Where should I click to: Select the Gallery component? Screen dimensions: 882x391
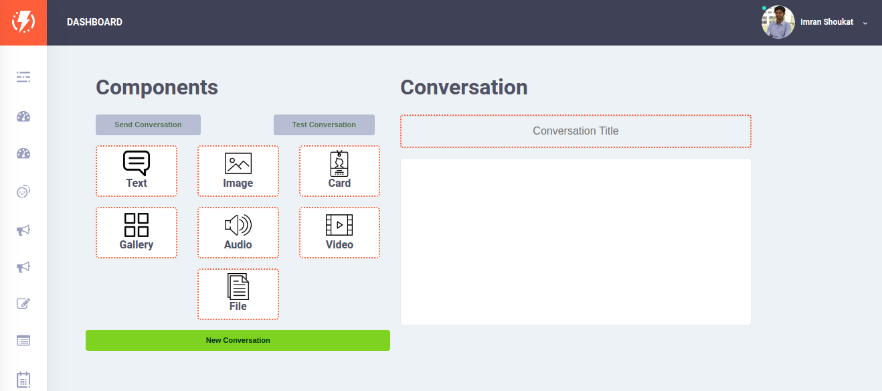click(x=137, y=232)
